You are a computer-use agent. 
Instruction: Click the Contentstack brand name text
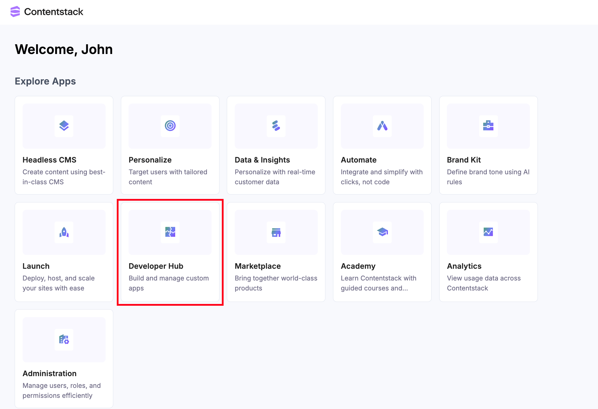(54, 12)
